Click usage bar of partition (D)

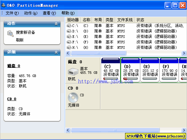tap(131, 79)
